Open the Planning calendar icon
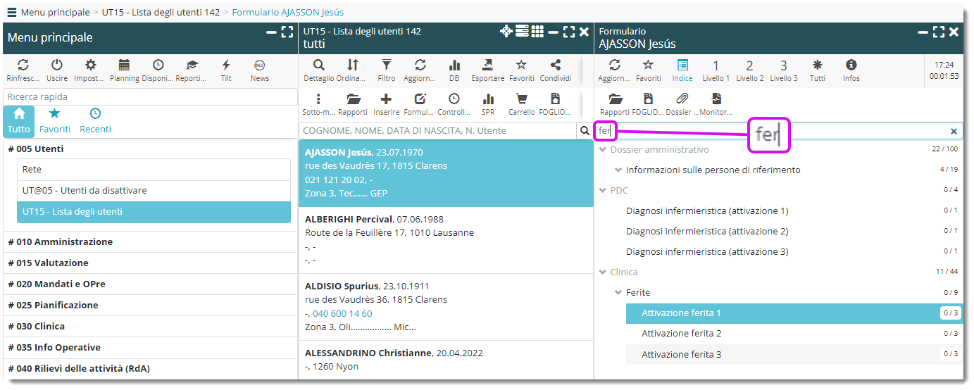This screenshot has height=390, width=974. click(124, 65)
